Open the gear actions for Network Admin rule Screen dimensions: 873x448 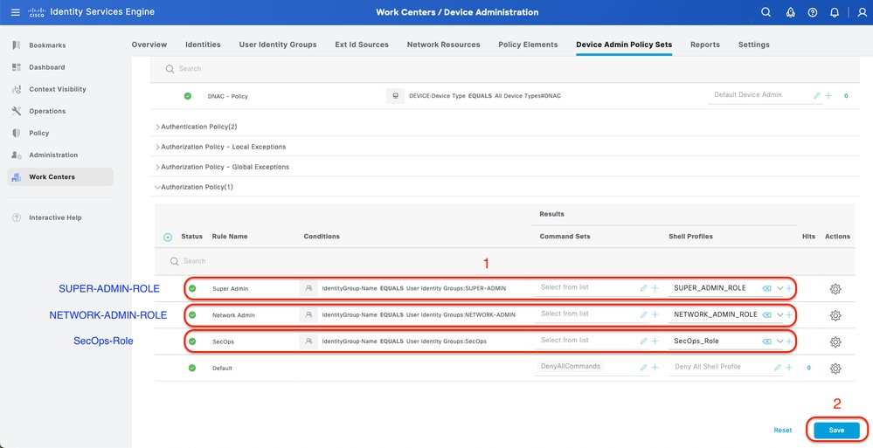pyautogui.click(x=835, y=315)
